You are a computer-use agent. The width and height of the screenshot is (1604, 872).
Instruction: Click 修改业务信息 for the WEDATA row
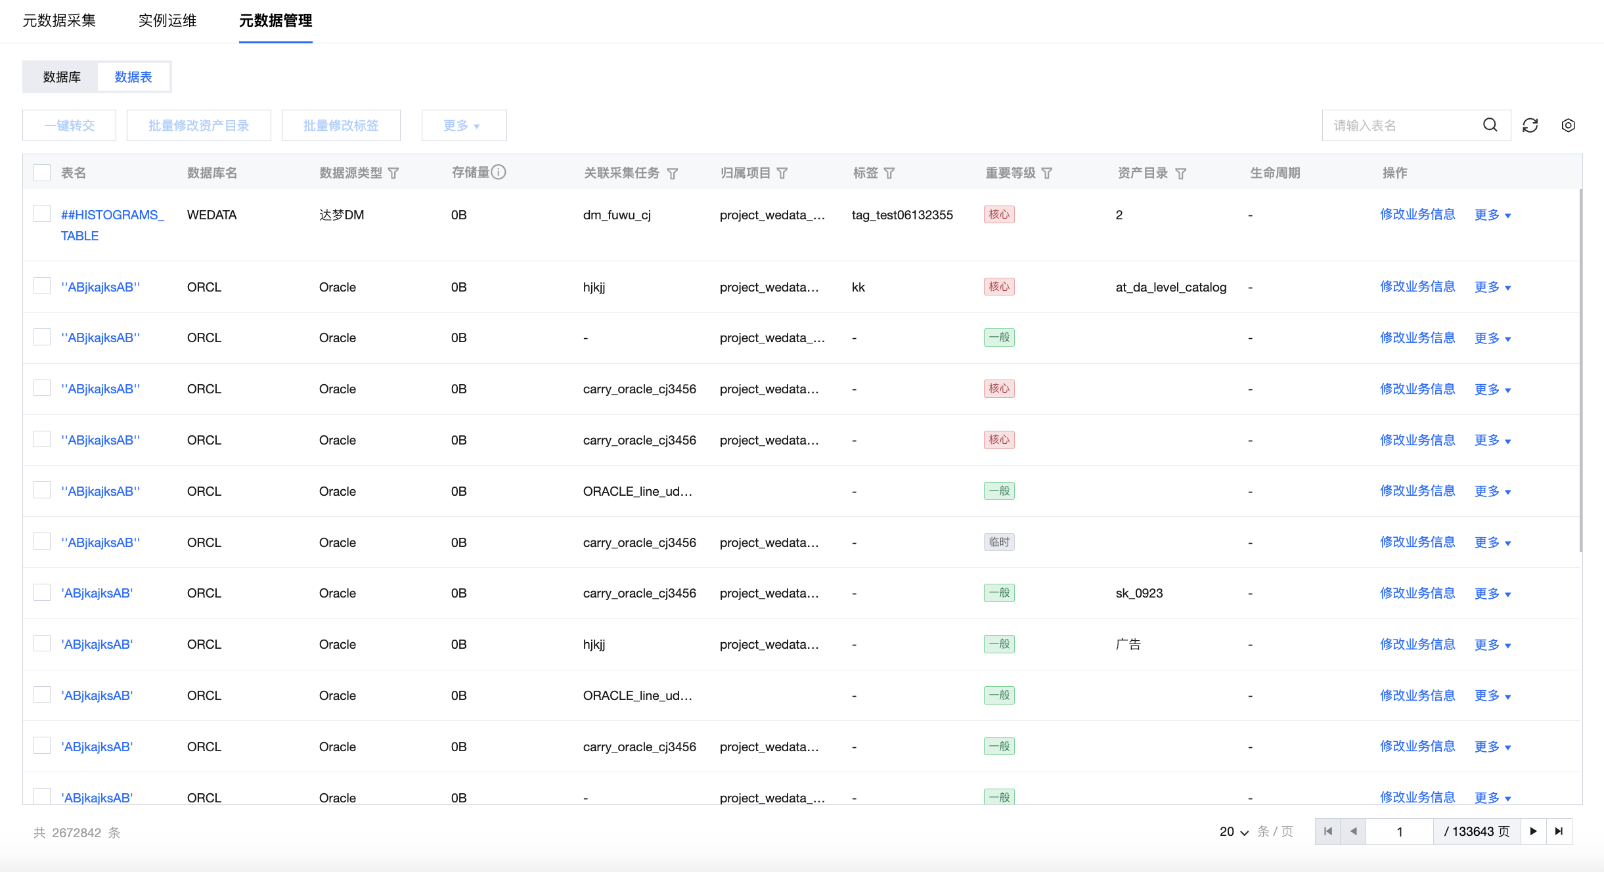coord(1417,215)
